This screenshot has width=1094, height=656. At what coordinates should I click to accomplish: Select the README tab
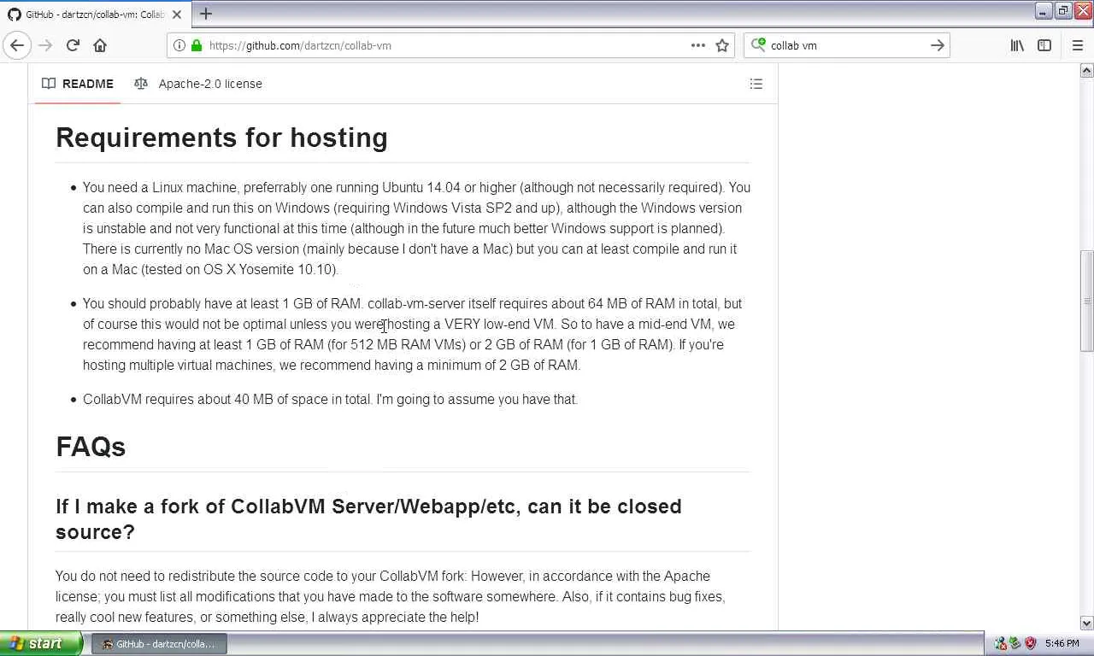[78, 84]
